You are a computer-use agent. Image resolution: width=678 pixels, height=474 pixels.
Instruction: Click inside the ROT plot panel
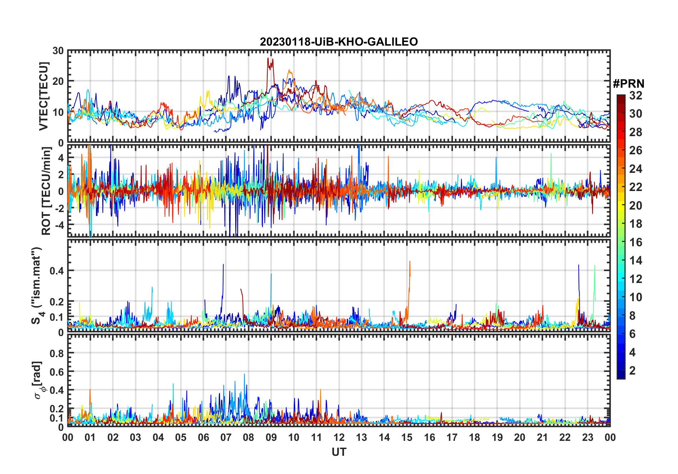tap(339, 191)
